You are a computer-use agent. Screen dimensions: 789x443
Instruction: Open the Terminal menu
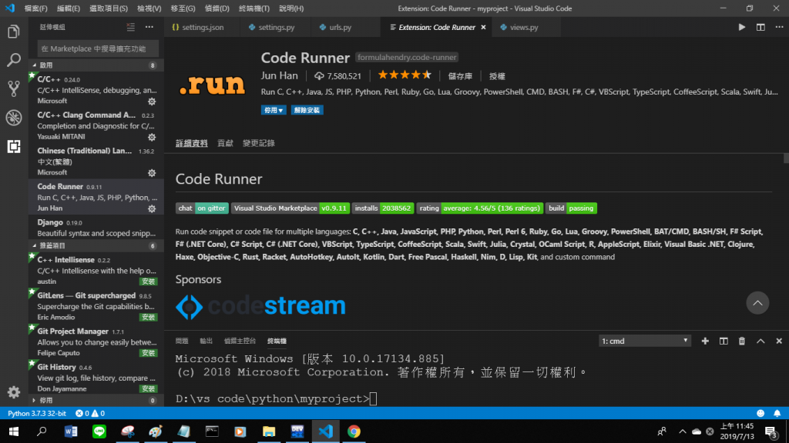(253, 8)
